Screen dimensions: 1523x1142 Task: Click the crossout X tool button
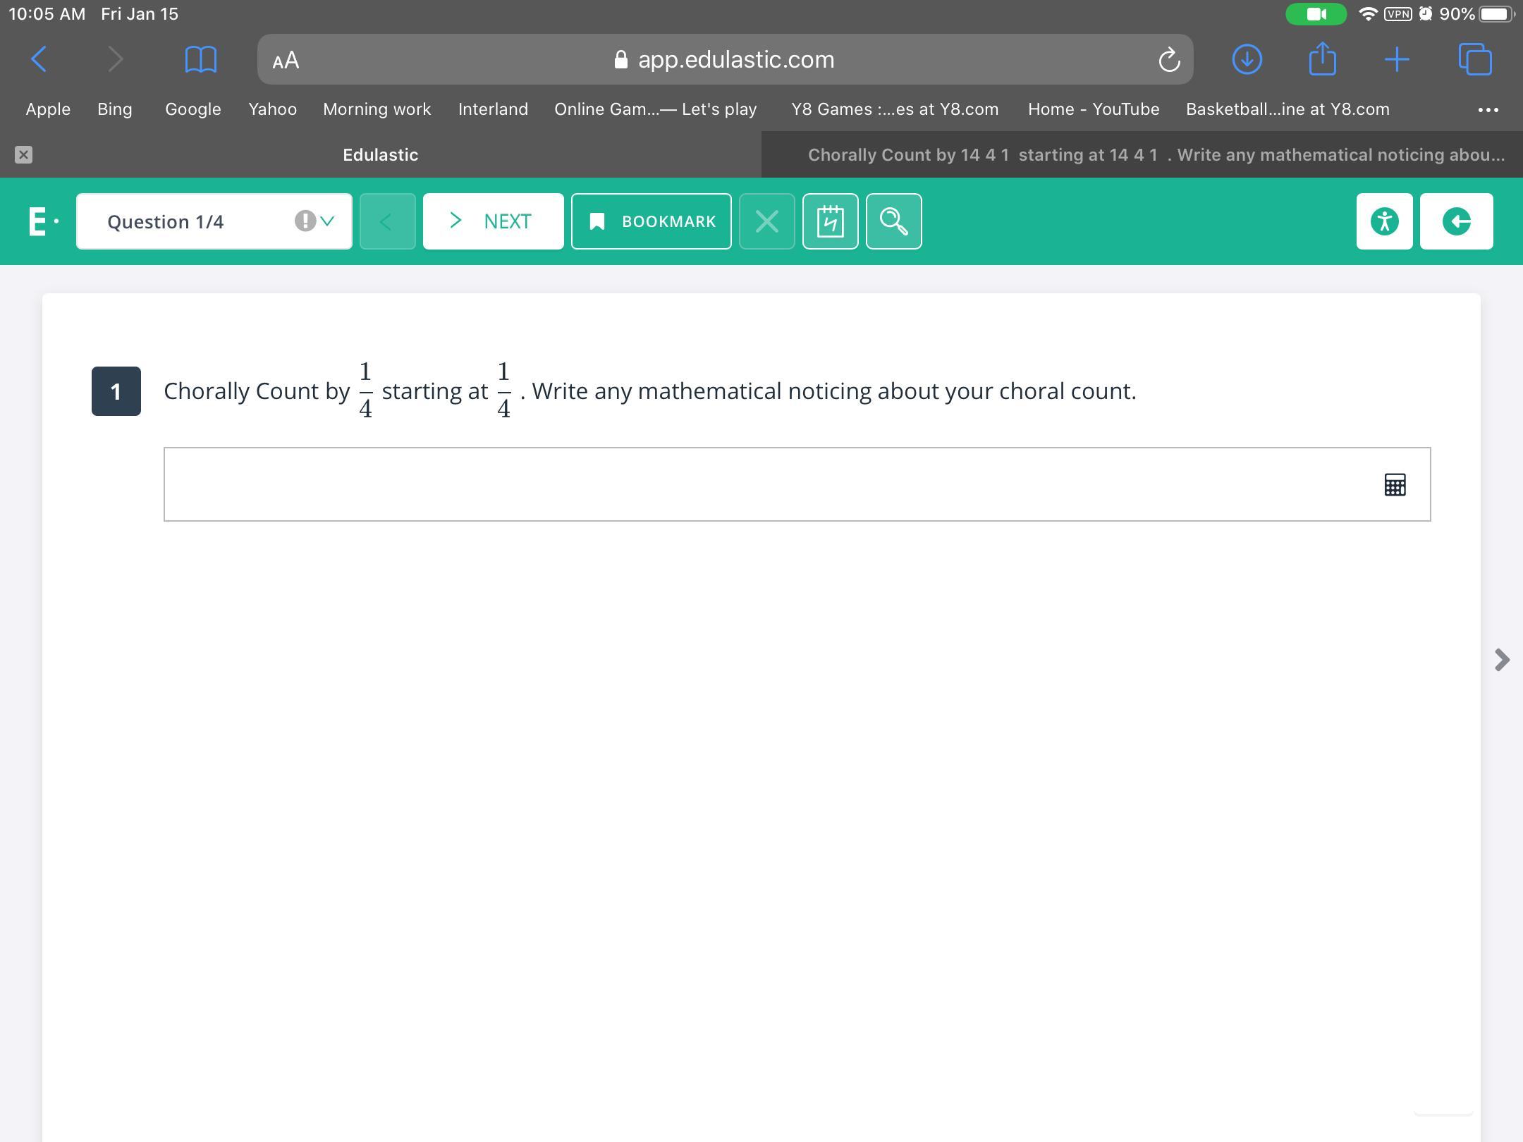(x=766, y=221)
